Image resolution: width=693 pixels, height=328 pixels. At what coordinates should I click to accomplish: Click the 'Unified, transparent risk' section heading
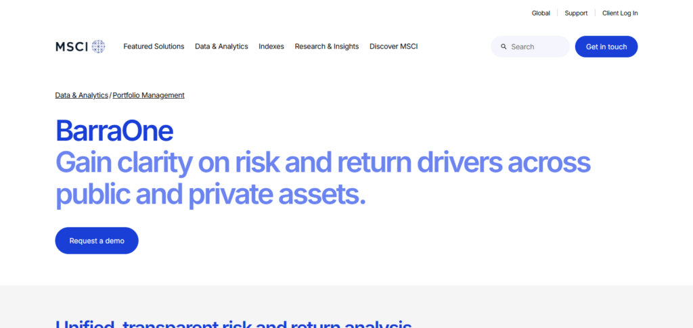coord(233,324)
